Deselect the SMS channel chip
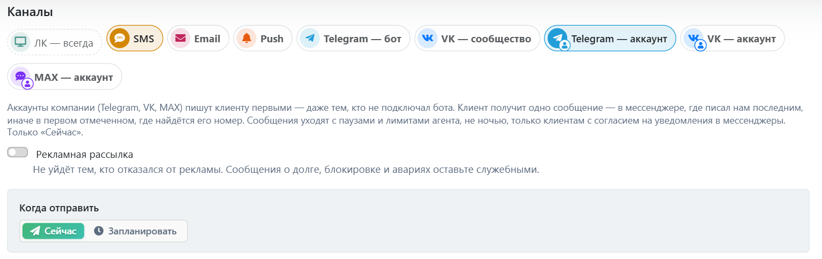Image resolution: width=822 pixels, height=259 pixels. 135,39
